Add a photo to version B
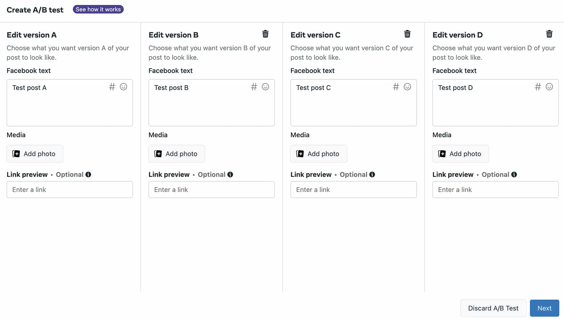The width and height of the screenshot is (564, 319). [x=177, y=154]
